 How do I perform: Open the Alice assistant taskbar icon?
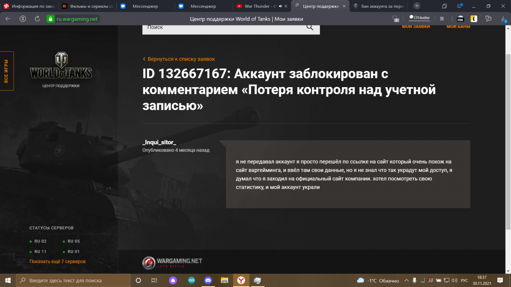pyautogui.click(x=172, y=280)
